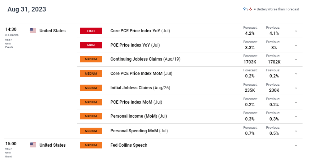Image resolution: width=309 pixels, height=161 pixels.
Task: Expand Initial Jobless Claims row chevron
Action: [296, 88]
